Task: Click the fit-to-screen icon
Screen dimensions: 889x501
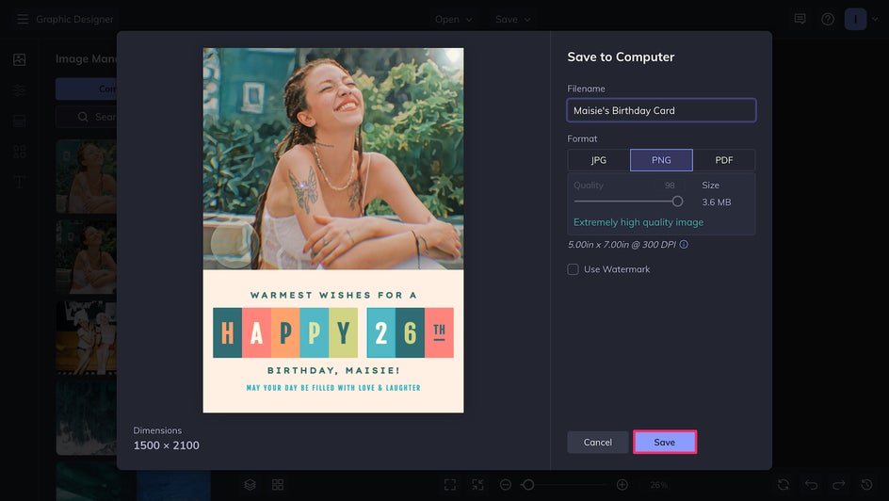Action: 450,485
